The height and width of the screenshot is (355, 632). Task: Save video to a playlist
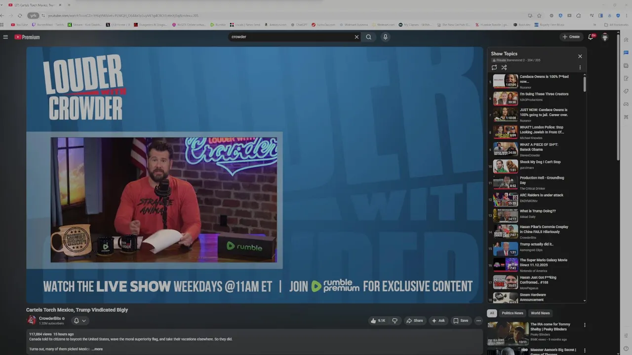(x=461, y=320)
